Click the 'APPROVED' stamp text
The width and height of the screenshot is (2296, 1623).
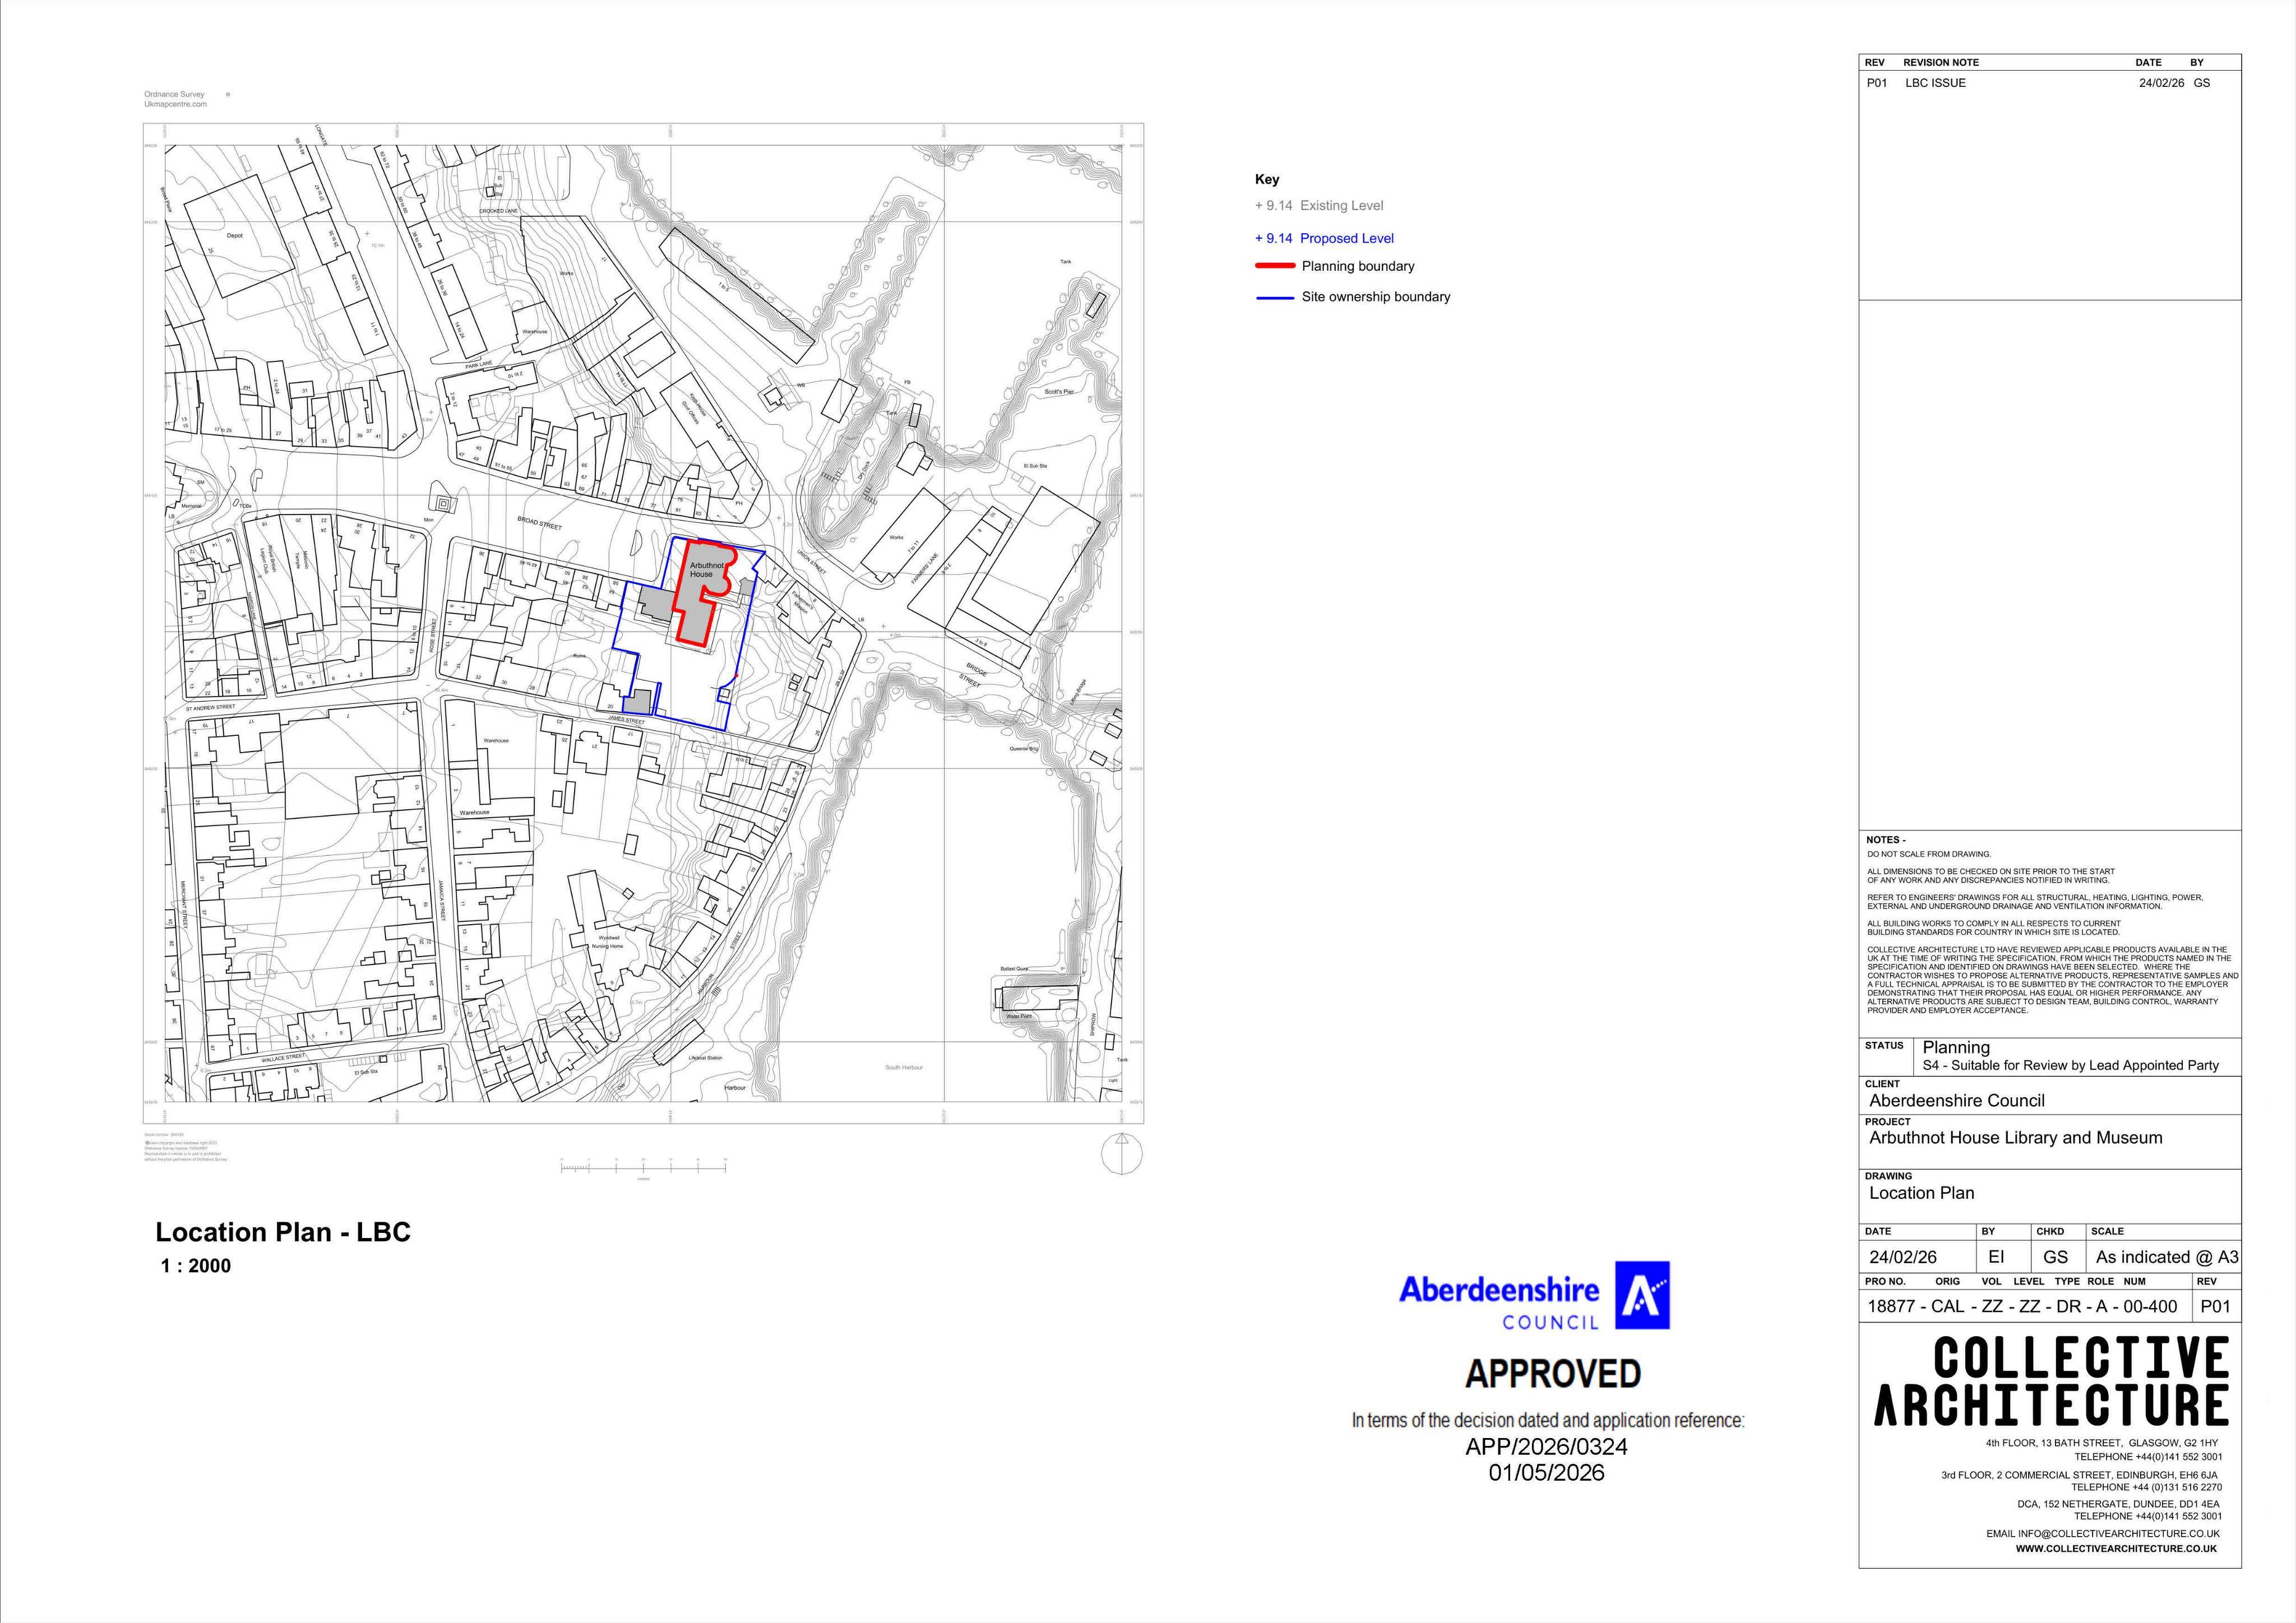[x=1553, y=1374]
